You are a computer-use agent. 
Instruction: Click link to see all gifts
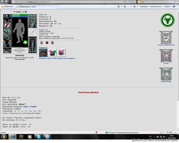pos(57,58)
